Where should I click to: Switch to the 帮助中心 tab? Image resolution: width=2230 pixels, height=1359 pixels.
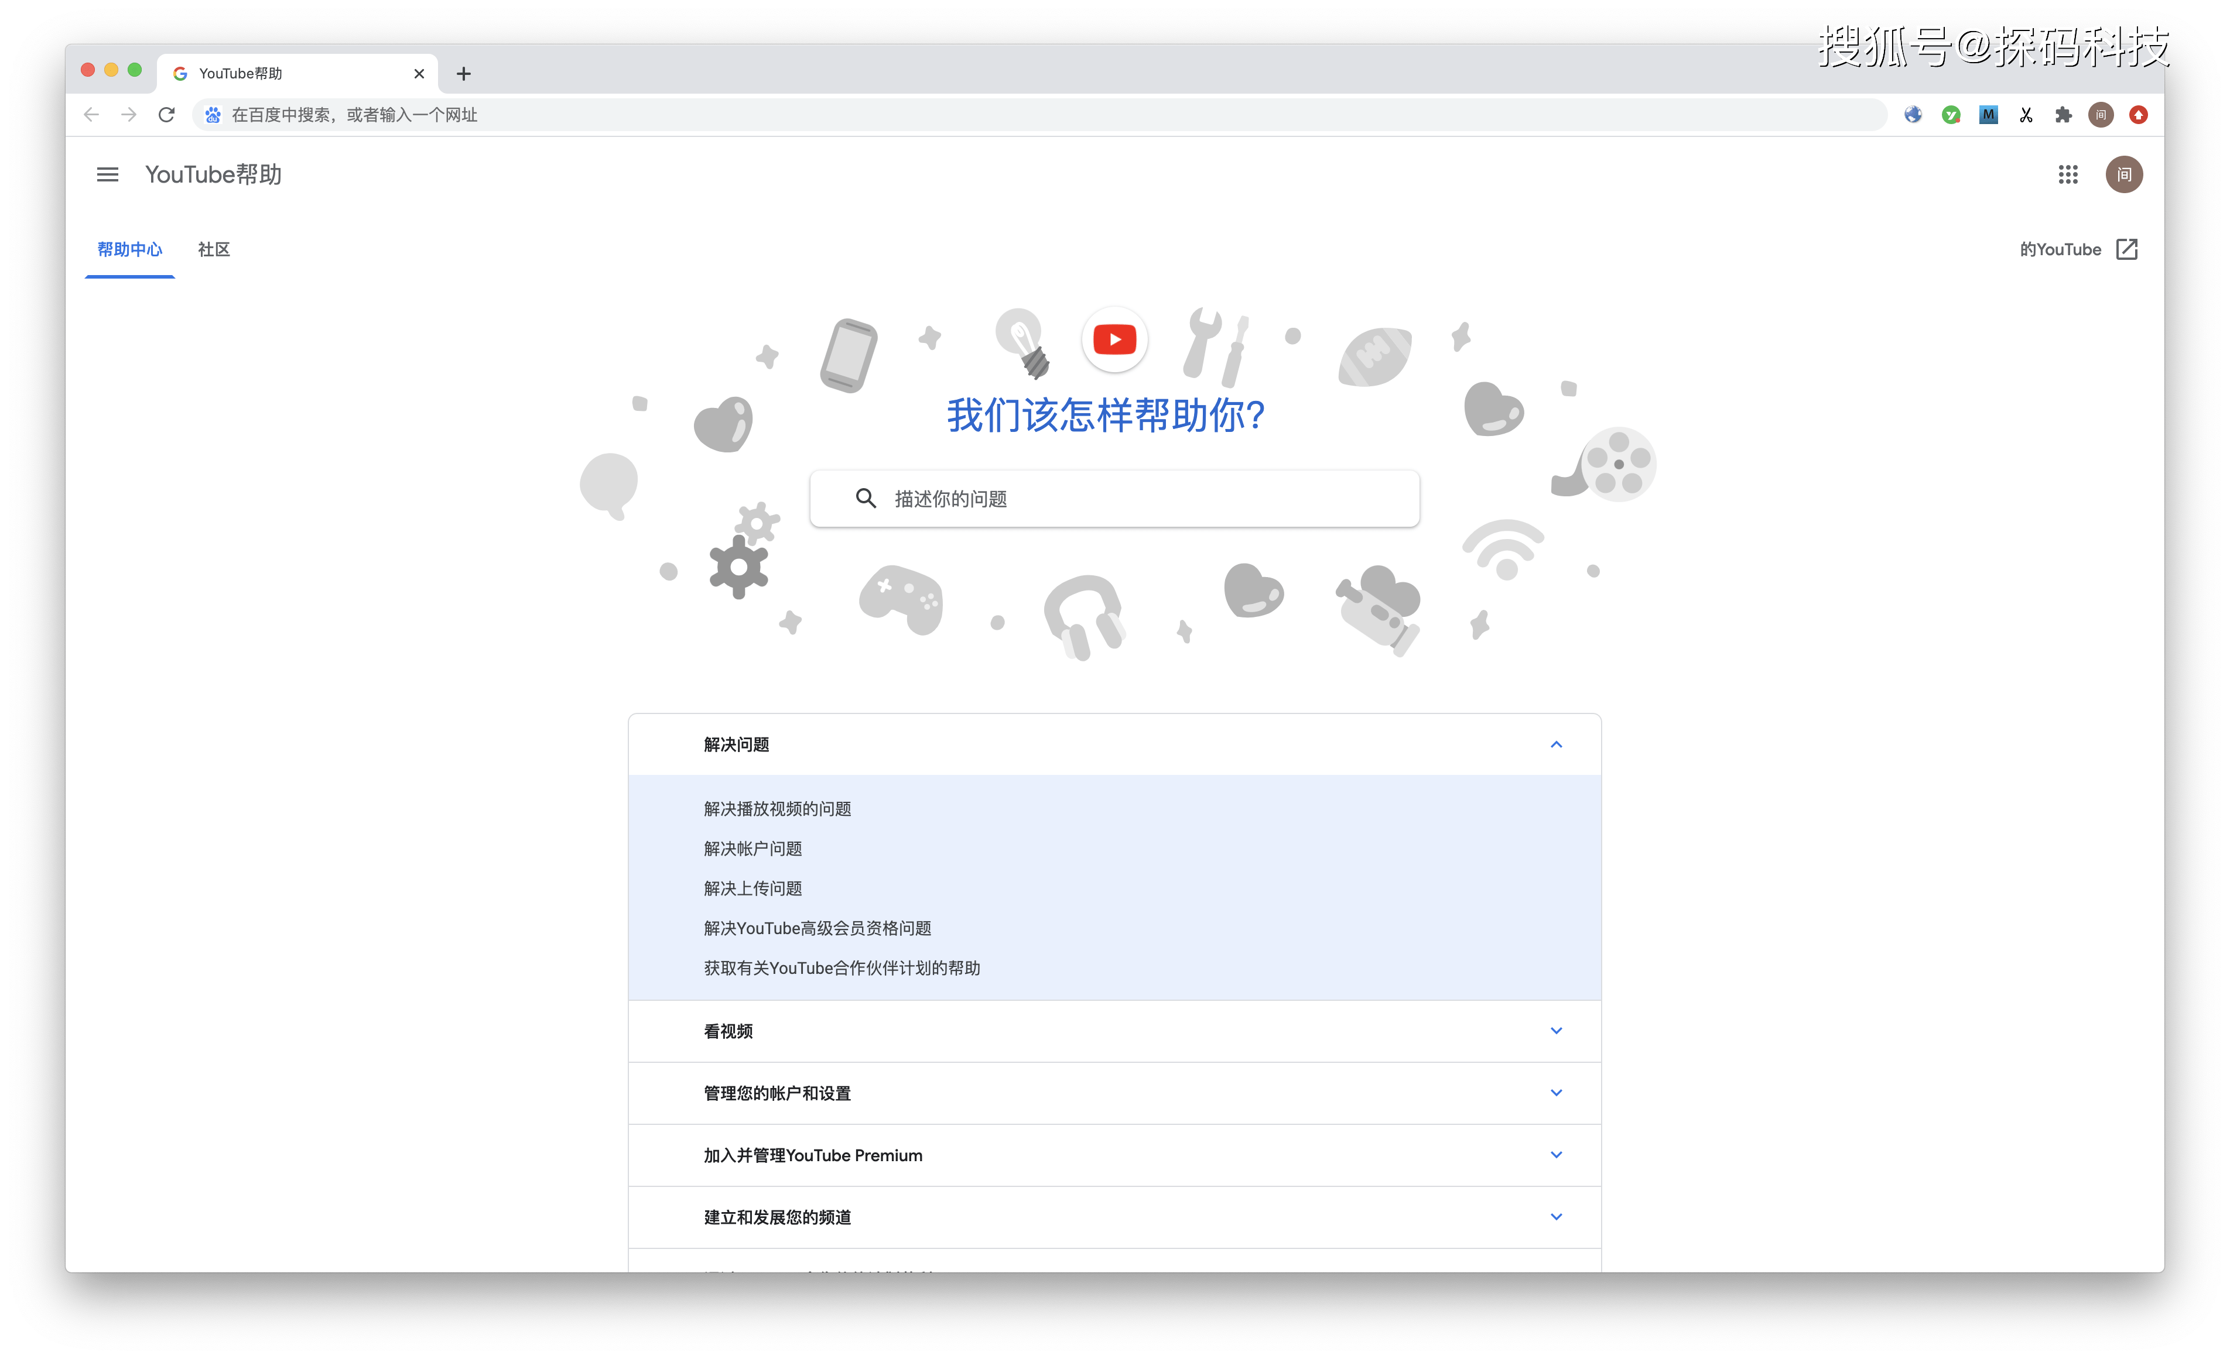coord(129,250)
